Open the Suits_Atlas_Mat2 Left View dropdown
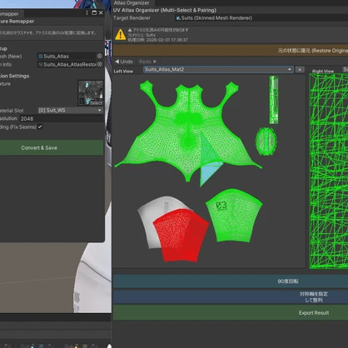The width and height of the screenshot is (348, 348). [x=218, y=69]
